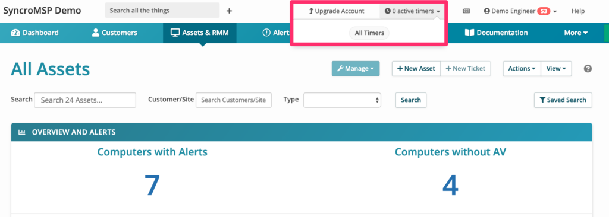609x217 pixels.
Task: Open the View dropdown
Action: click(556, 69)
